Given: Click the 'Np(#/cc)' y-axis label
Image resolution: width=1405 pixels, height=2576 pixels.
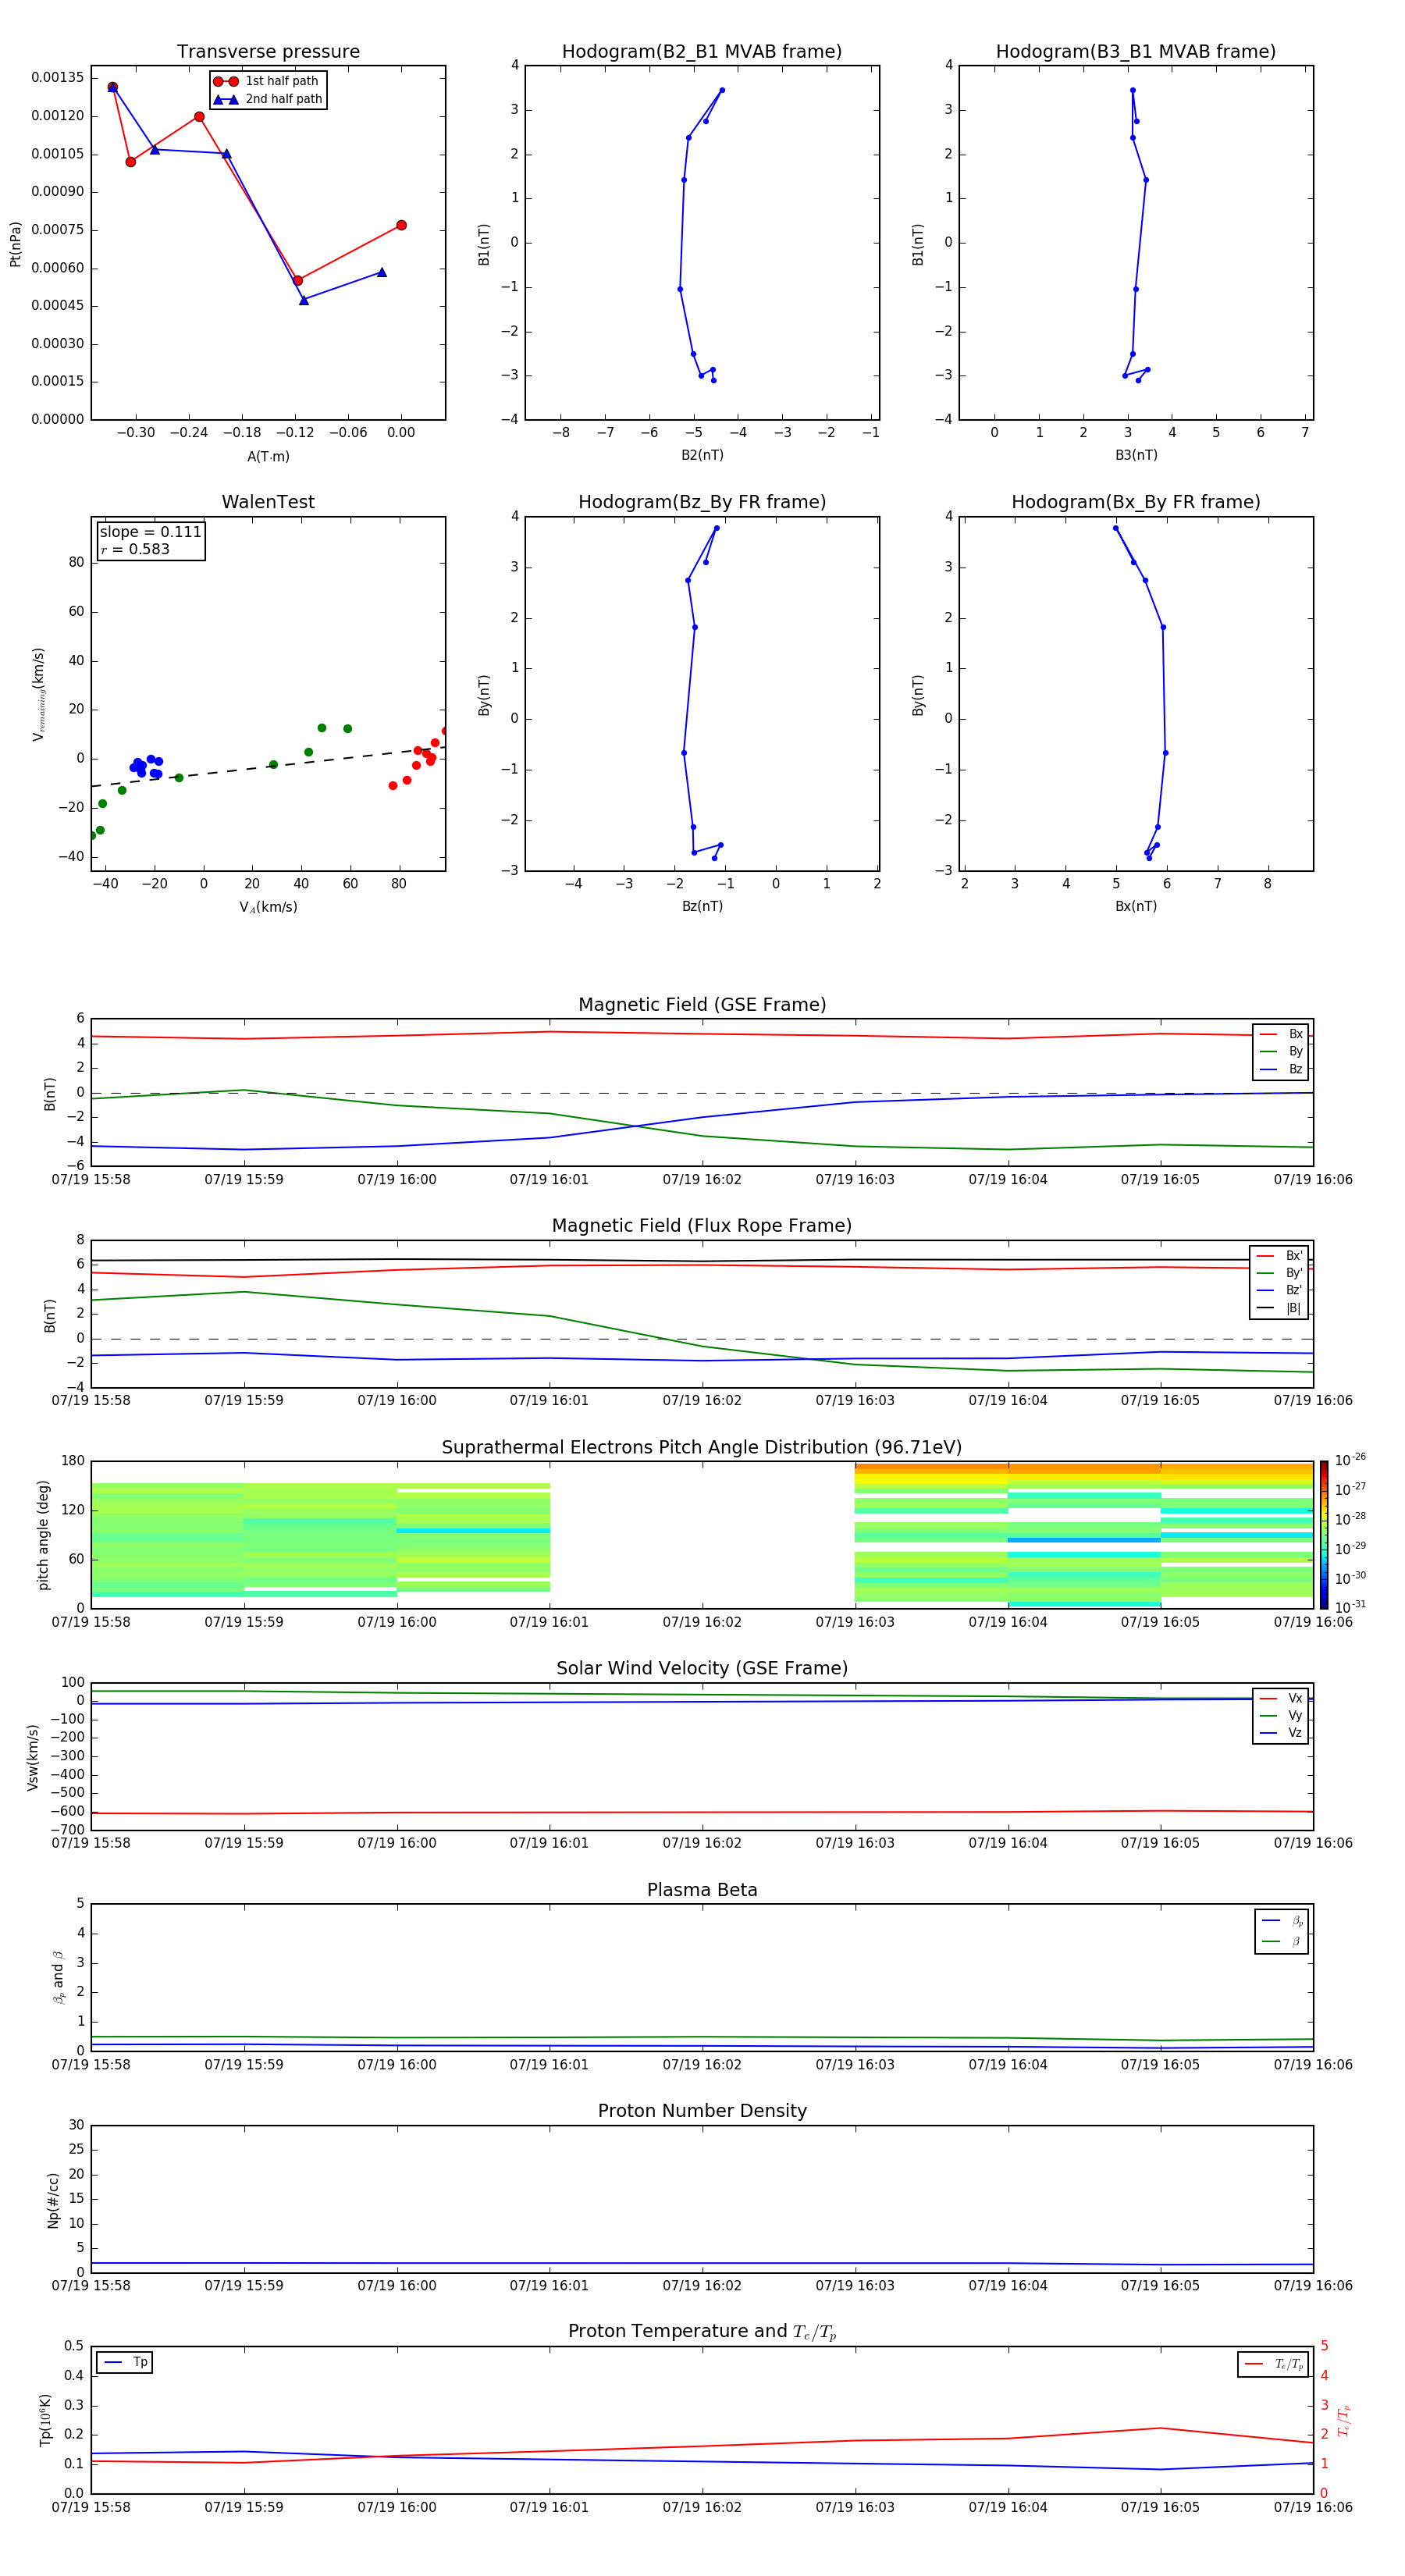Looking at the screenshot, I should 53,2200.
